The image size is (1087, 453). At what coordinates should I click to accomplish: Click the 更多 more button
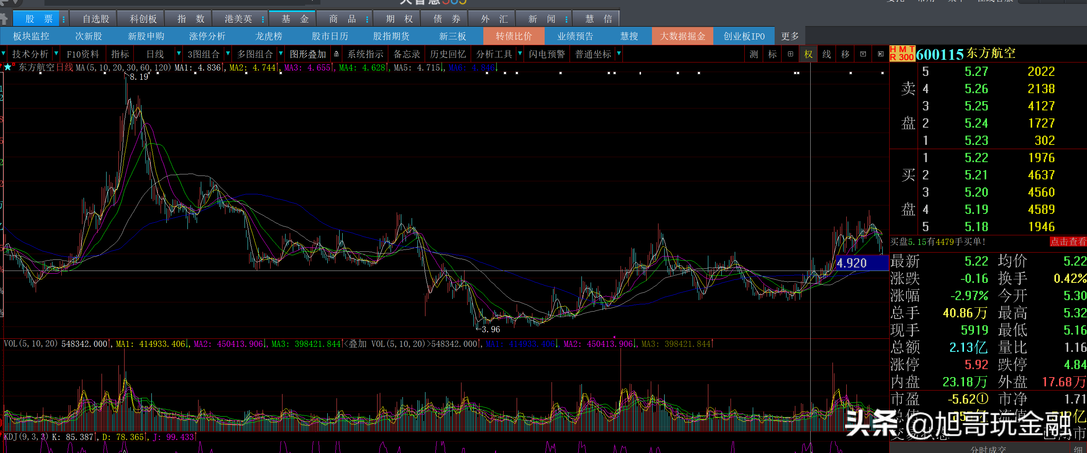[790, 36]
